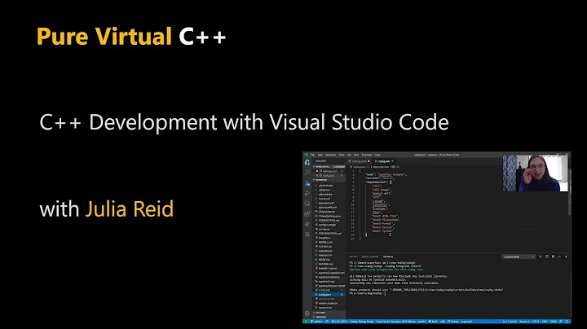This screenshot has width=587, height=329.
Task: Click the "dependencies" key in the editor
Action: coord(377,182)
